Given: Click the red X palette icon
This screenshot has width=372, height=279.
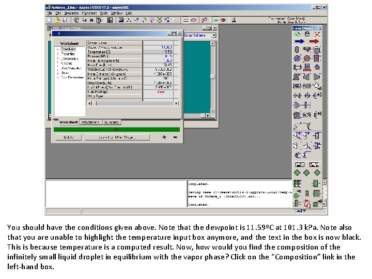Looking at the screenshot, I should (317, 34).
